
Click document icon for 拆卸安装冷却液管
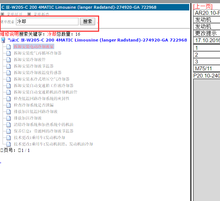pyautogui.click(x=9, y=60)
